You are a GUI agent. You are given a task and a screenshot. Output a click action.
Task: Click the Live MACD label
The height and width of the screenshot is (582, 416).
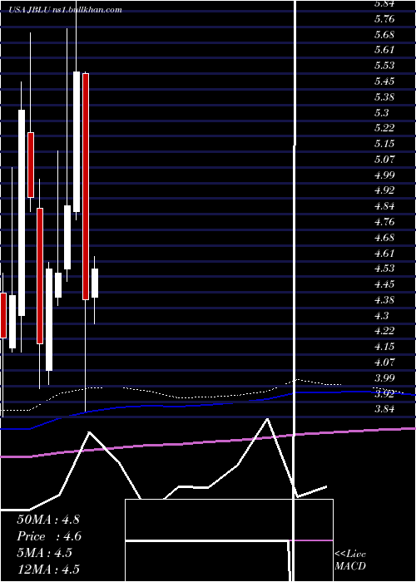(x=350, y=560)
